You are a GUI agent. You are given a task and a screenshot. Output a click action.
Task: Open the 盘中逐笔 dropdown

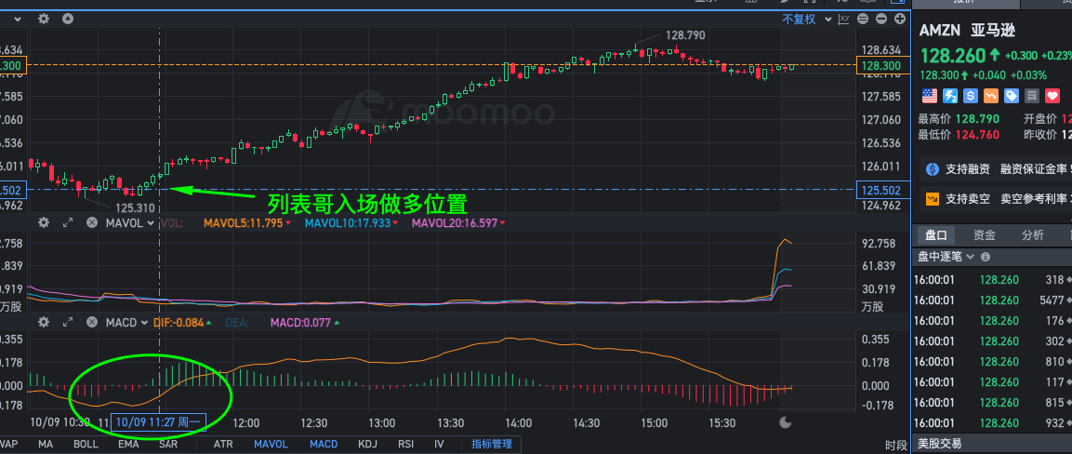tap(946, 257)
